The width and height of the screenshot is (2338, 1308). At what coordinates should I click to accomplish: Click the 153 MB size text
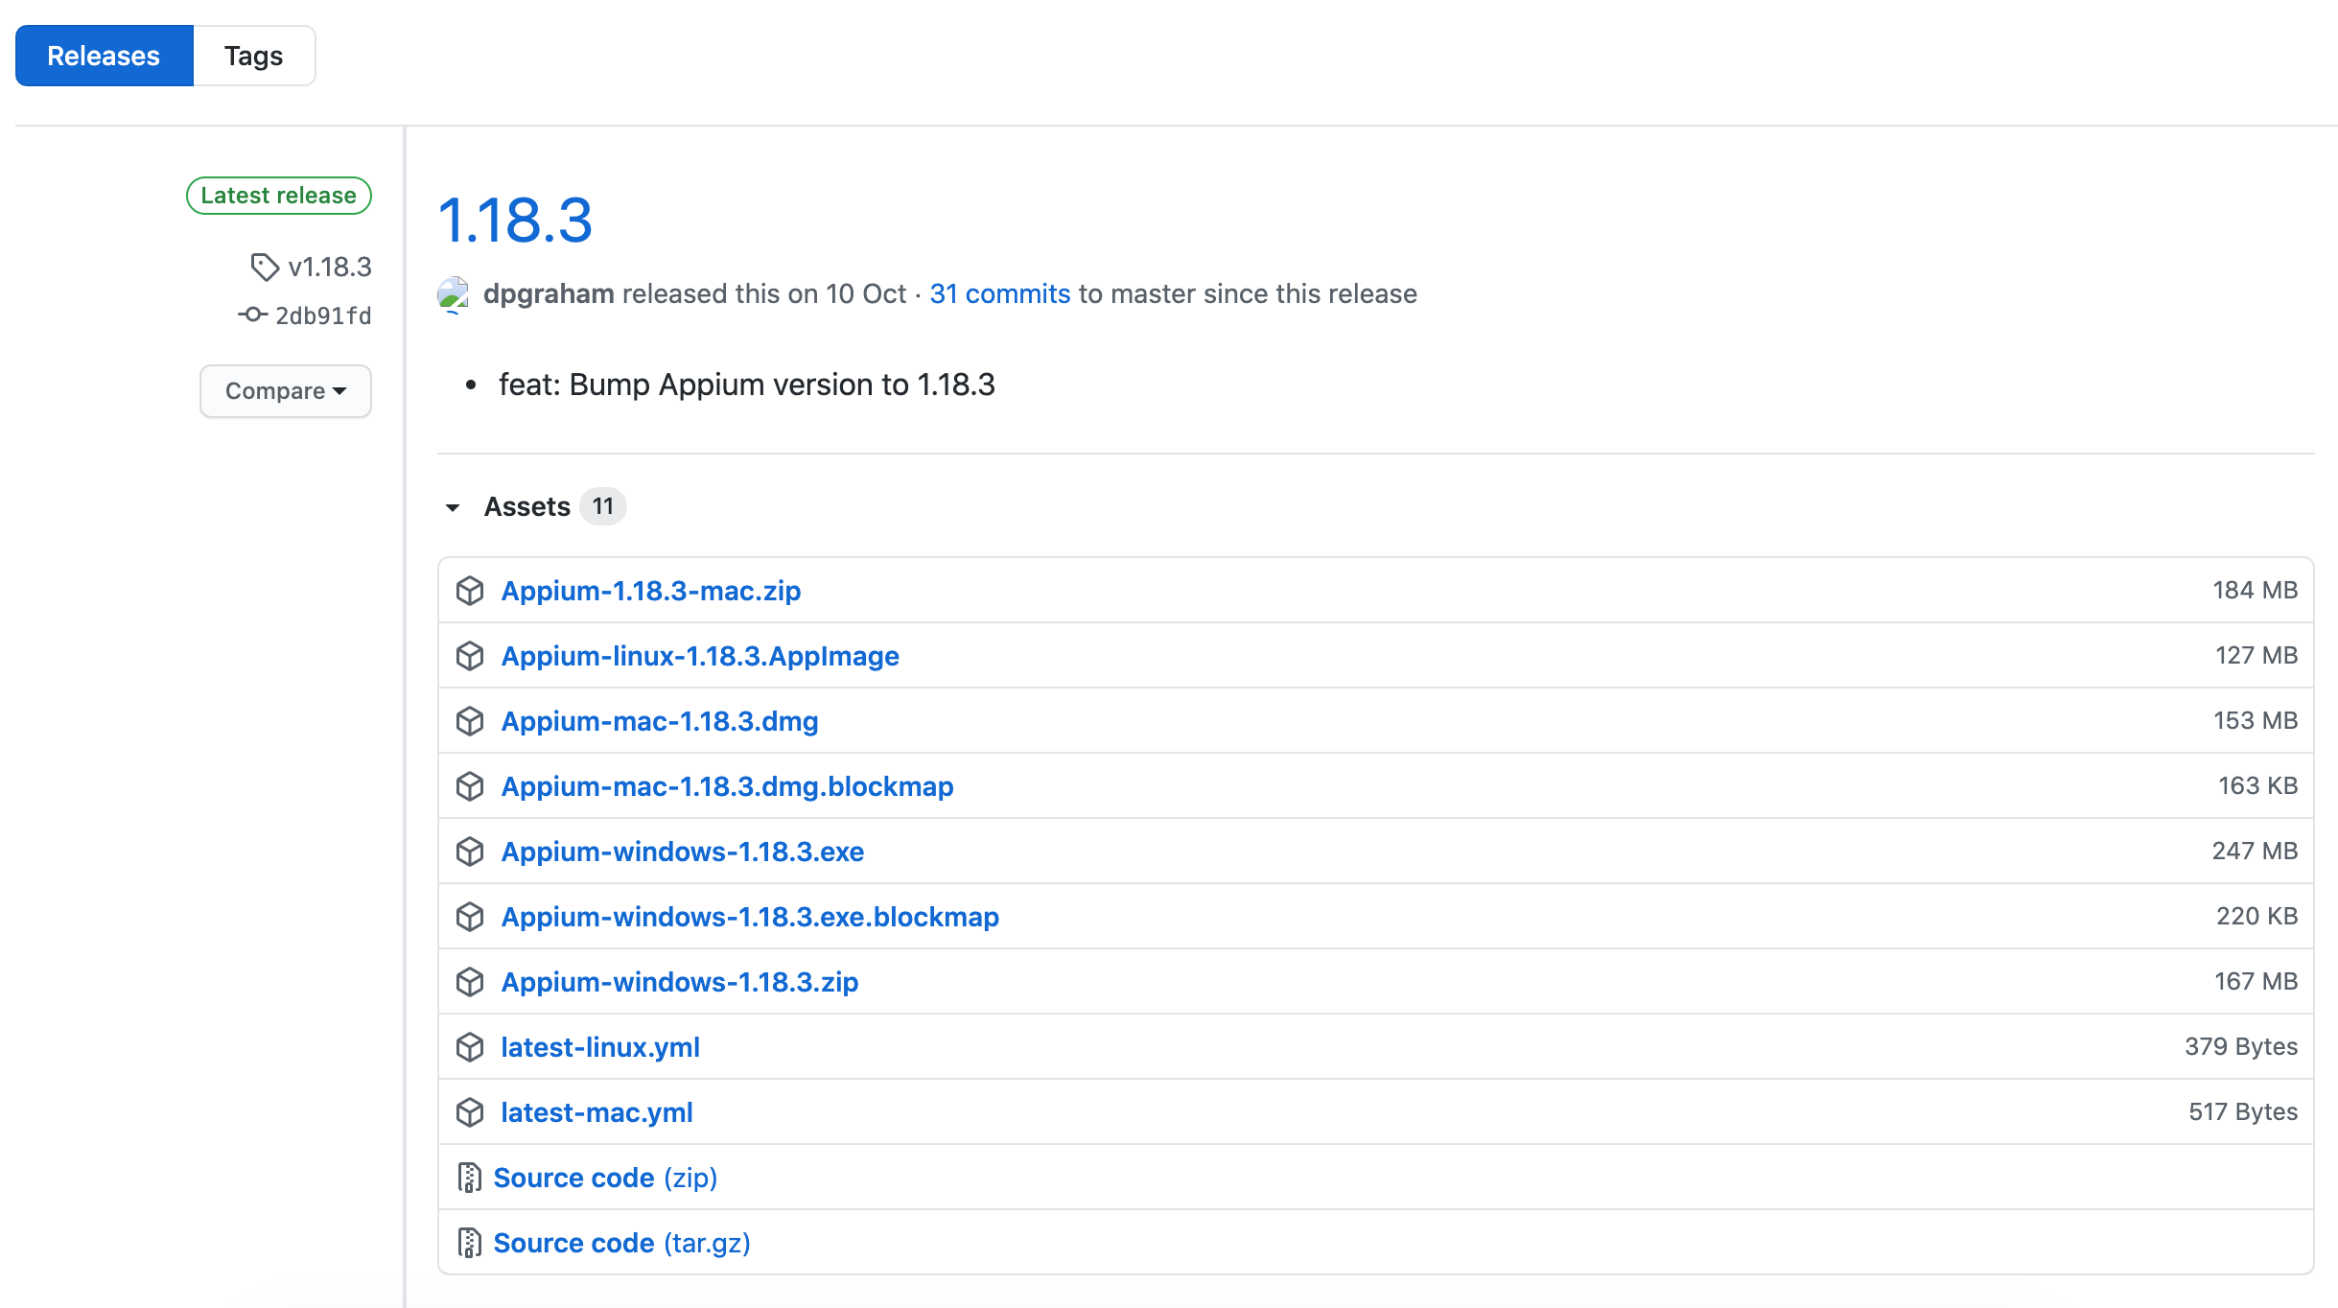coord(2256,721)
